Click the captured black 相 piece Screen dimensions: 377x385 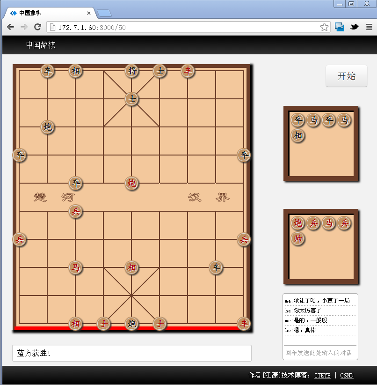pos(298,135)
